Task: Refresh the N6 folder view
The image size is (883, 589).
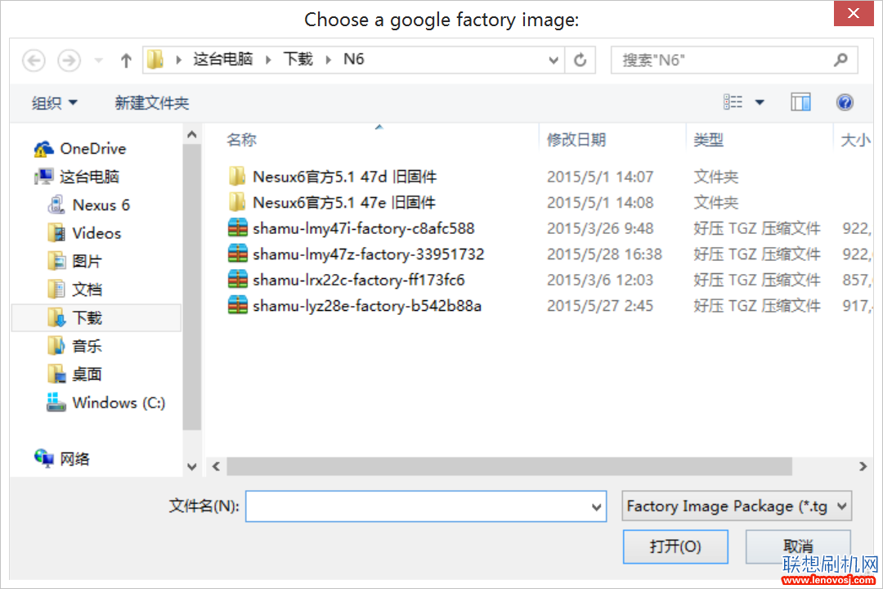Action: (580, 60)
